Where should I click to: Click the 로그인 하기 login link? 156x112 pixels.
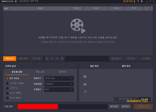tap(128, 1)
